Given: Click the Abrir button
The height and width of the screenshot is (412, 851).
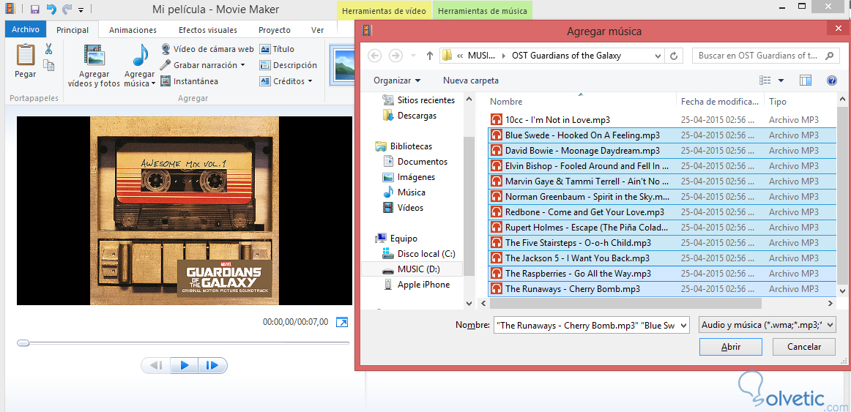Looking at the screenshot, I should tap(730, 347).
